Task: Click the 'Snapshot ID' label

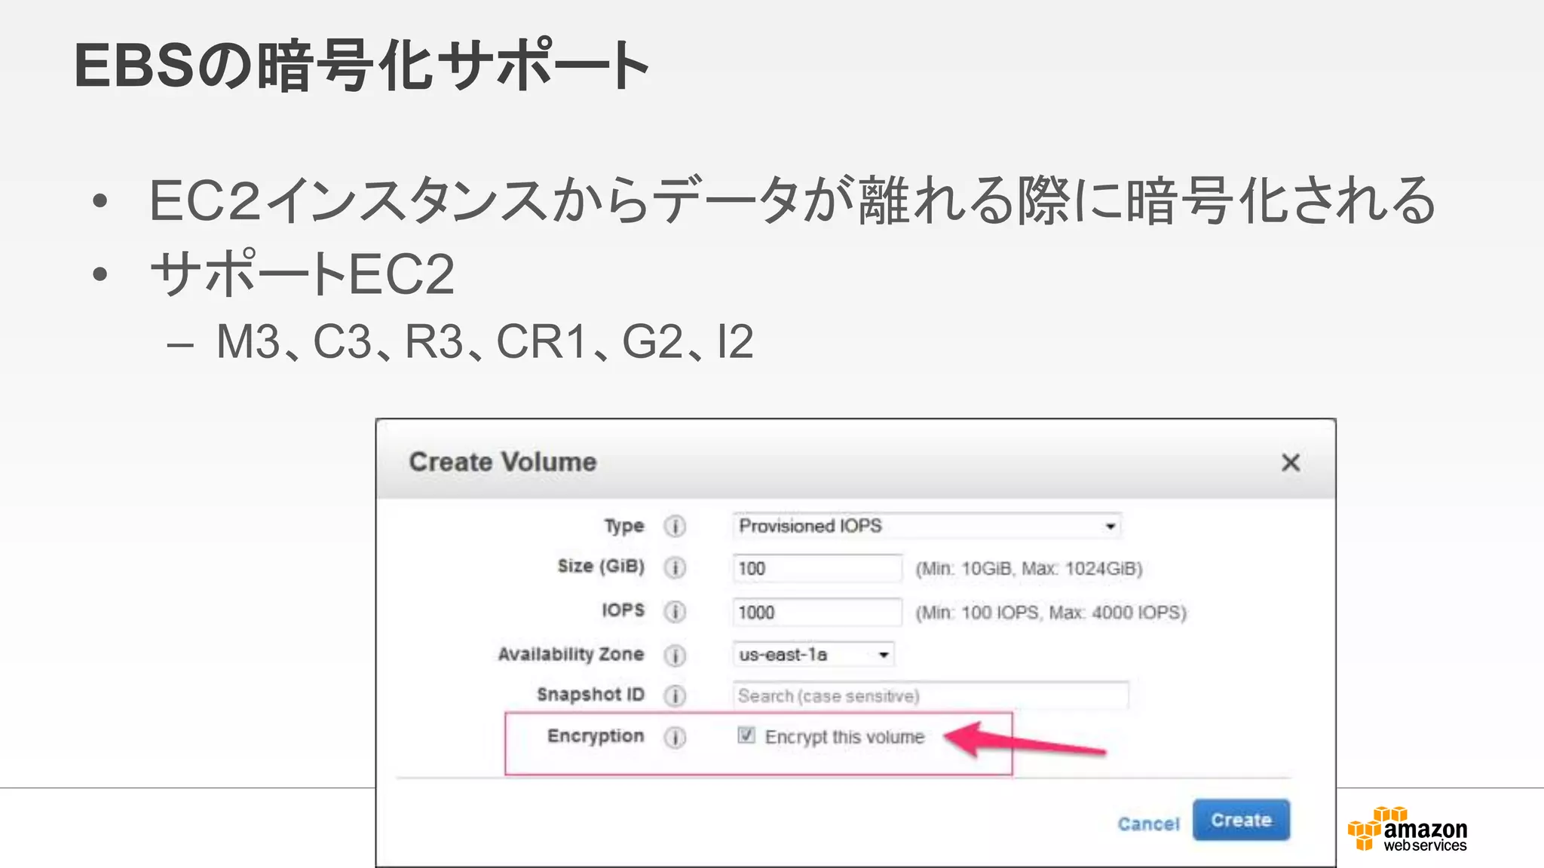Action: (x=590, y=694)
